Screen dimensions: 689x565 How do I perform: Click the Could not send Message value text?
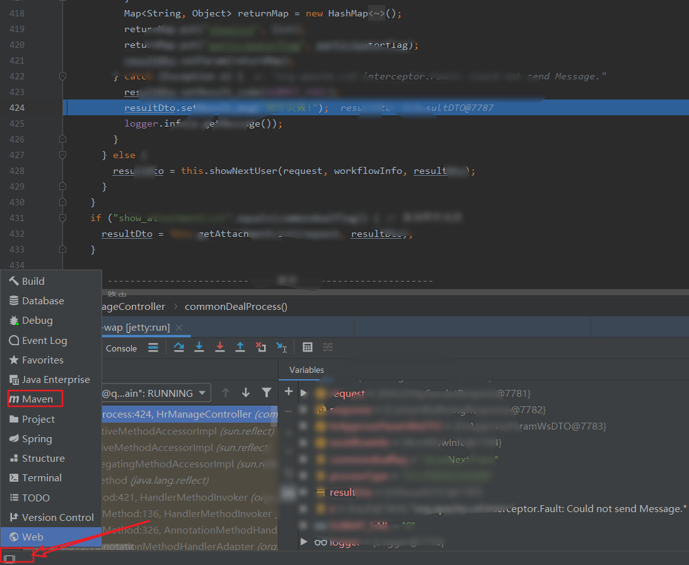point(627,508)
